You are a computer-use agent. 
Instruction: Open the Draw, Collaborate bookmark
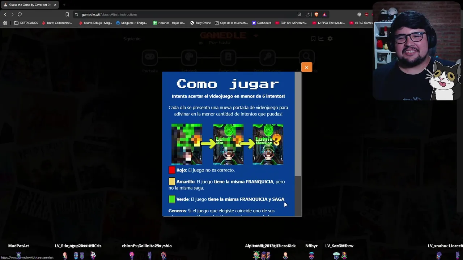(57, 23)
